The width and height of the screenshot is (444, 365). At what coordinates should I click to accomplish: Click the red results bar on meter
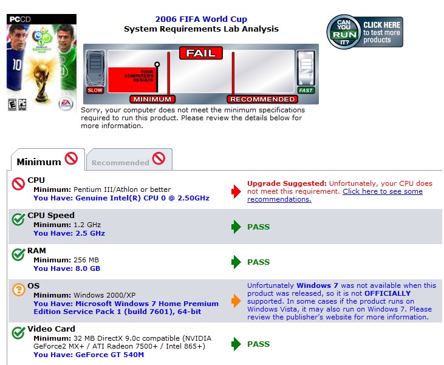coord(132,80)
